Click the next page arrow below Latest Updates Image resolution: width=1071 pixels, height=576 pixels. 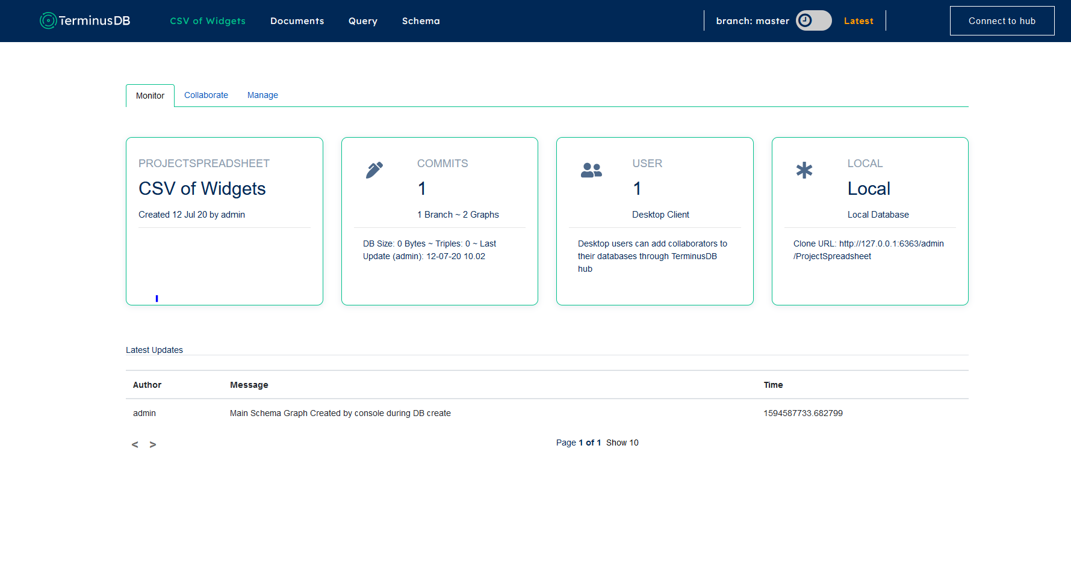[x=153, y=444]
